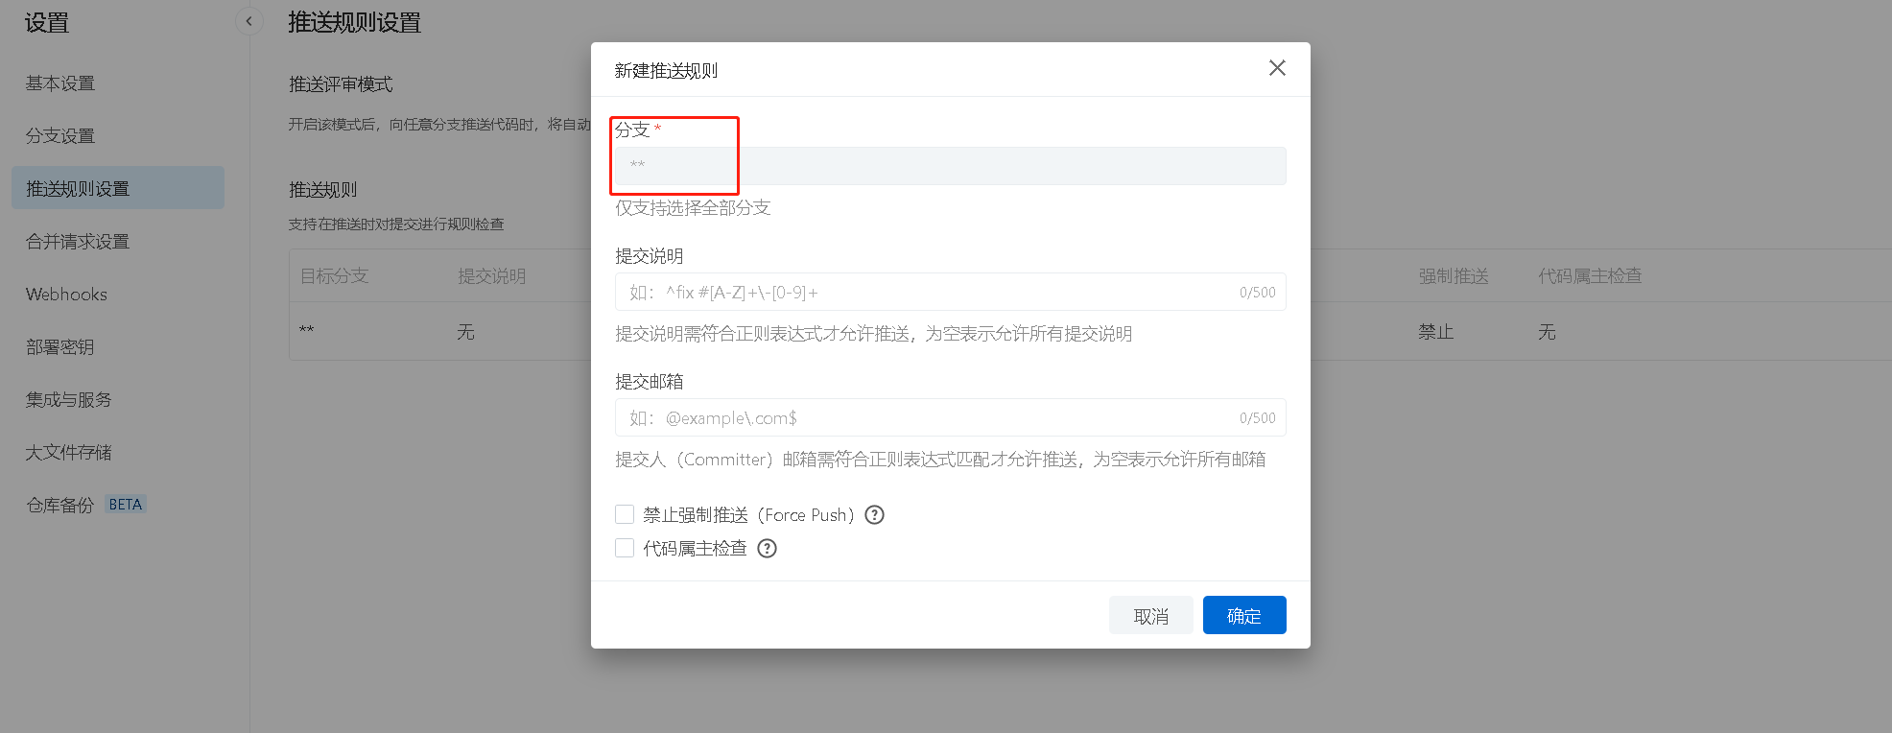Viewport: 1892px width, 733px height.
Task: Enable 代码属主检查 checkbox
Action: click(x=625, y=549)
